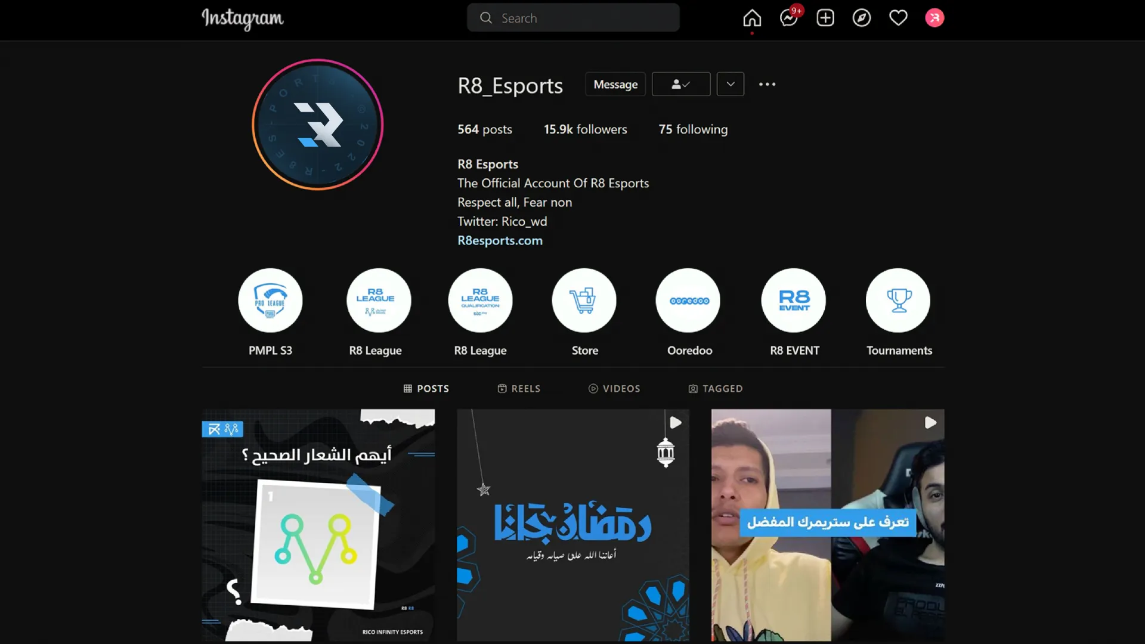Click the search magnifier icon
This screenshot has height=644, width=1145.
[486, 18]
